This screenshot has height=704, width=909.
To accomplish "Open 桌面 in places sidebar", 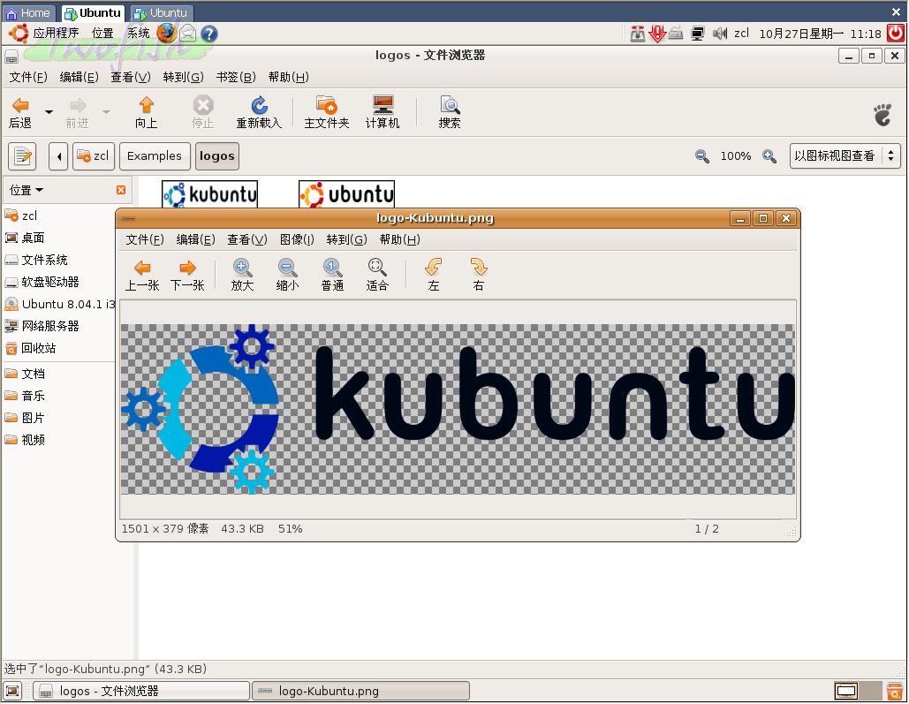I will point(25,238).
